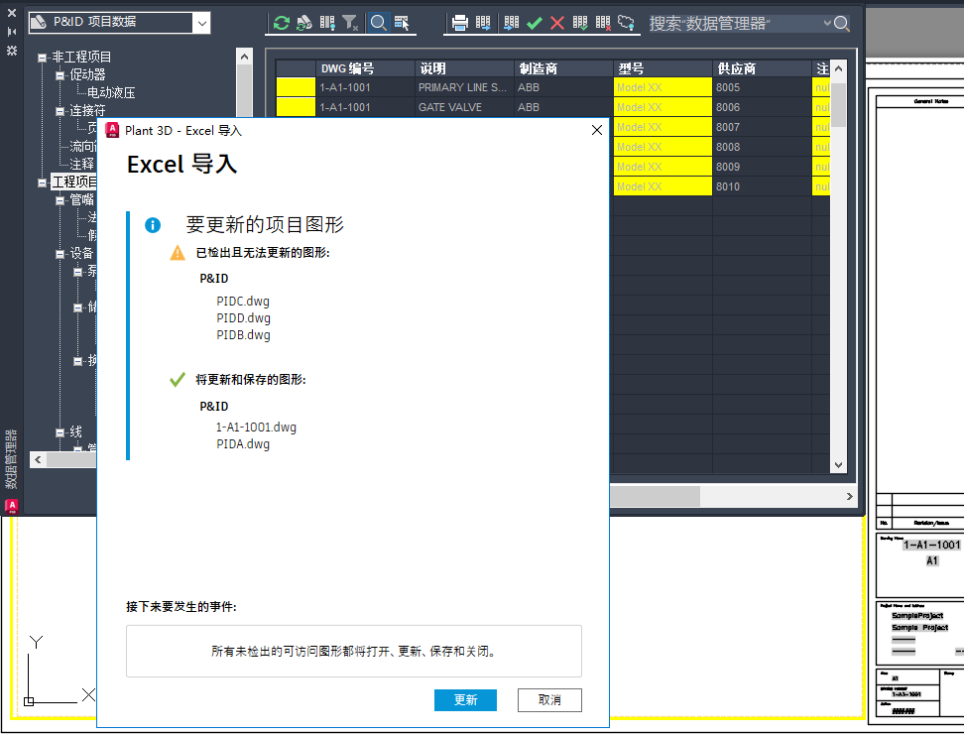Click 更新 button in Excel import dialog
964x735 pixels.
tap(465, 700)
